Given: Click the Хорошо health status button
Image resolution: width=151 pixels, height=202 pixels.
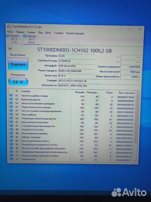Looking at the screenshot, I should point(18,64).
